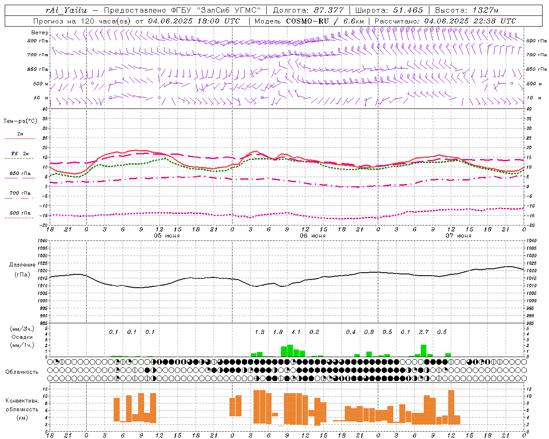The image size is (549, 439).
Task: Click the '(мм/1ч.)' units label
Action: 22,345
